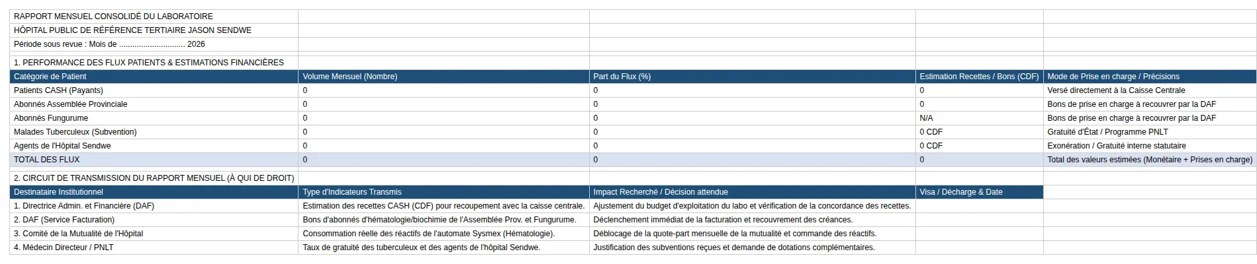Click the '1. Directrice Admin. et Financière (DAF)' cell
Image resolution: width=1257 pixels, height=264 pixels.
(154, 206)
